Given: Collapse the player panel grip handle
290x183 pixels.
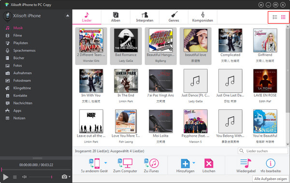Looking at the screenshot, I should (x=37, y=158).
